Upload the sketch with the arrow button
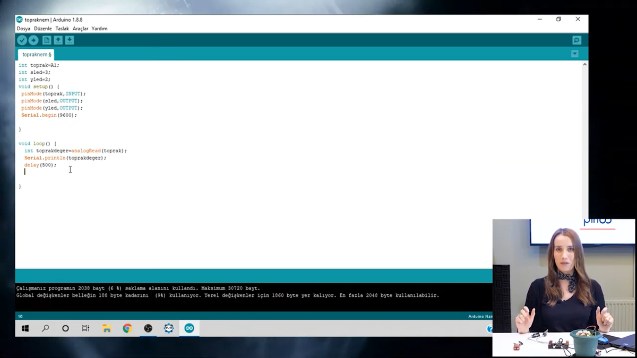Viewport: 637px width, 358px height. click(33, 40)
